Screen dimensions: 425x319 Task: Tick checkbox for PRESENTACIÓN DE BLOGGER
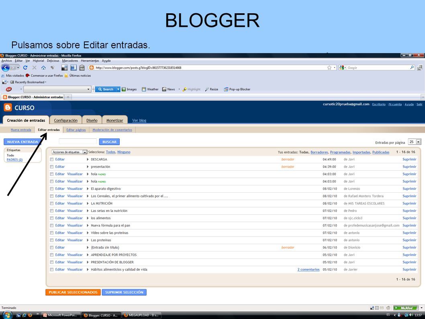pos(51,262)
